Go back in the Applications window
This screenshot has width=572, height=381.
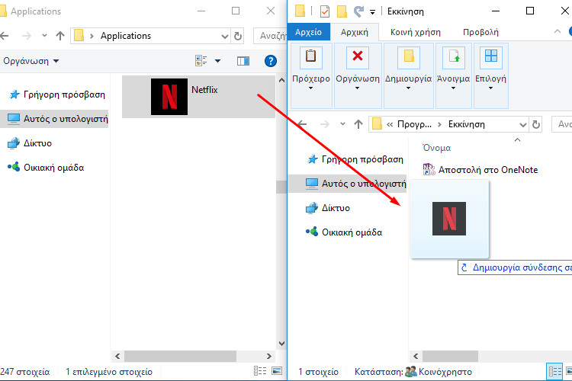tap(4, 36)
